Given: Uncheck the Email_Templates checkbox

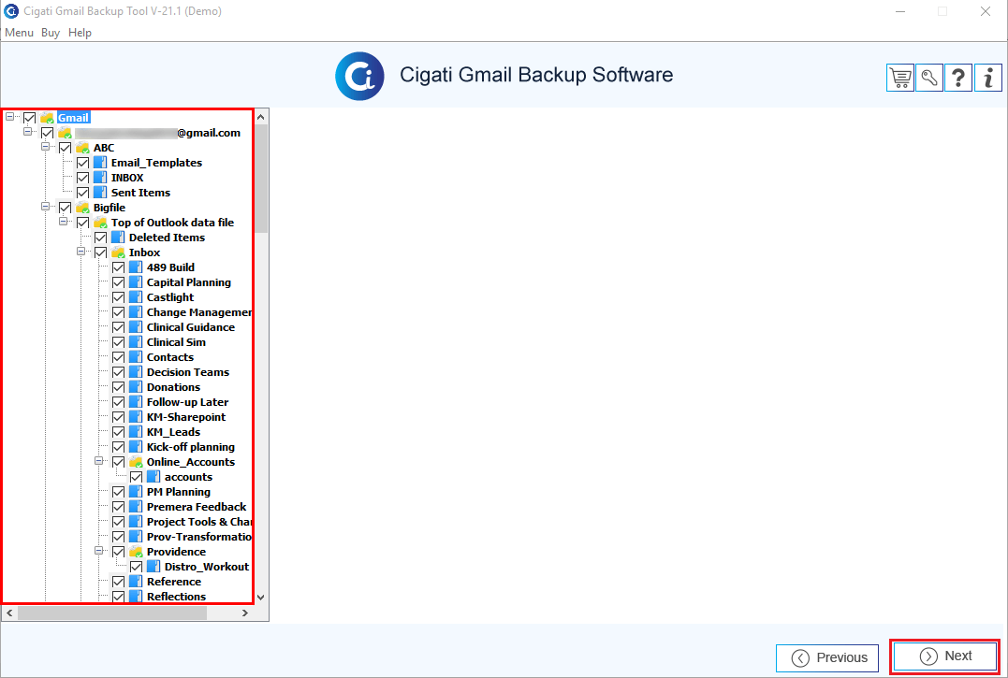Looking at the screenshot, I should coord(83,163).
